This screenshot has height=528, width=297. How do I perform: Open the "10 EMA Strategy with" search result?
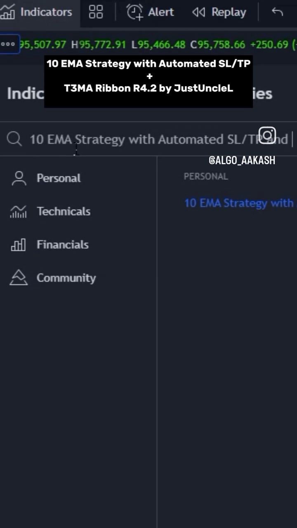(239, 203)
